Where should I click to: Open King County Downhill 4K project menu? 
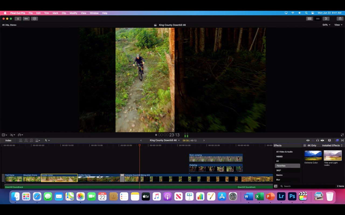[165, 140]
